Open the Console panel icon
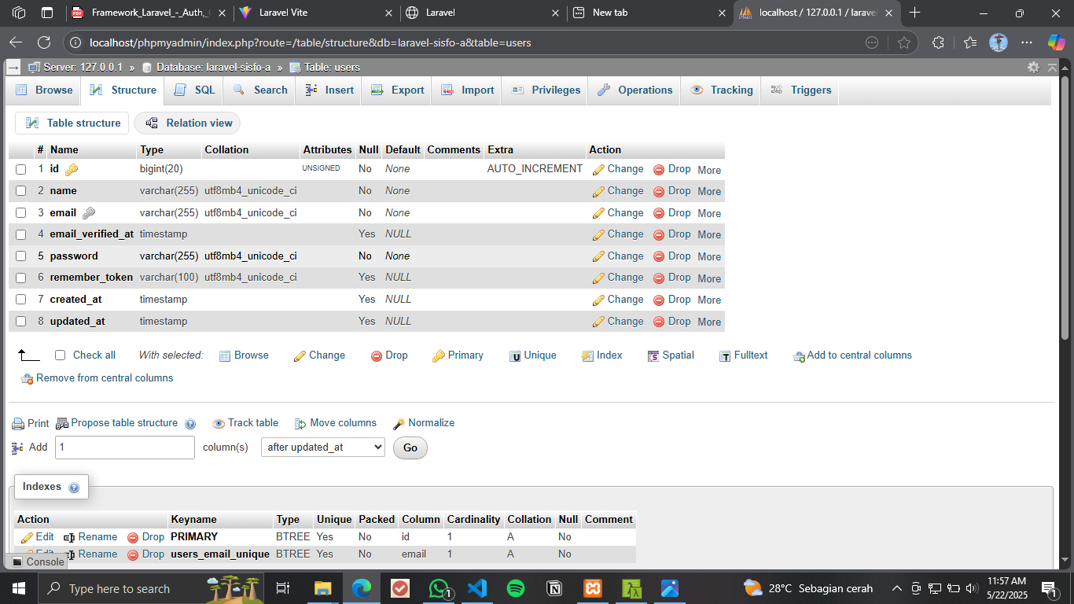1074x604 pixels. point(17,562)
